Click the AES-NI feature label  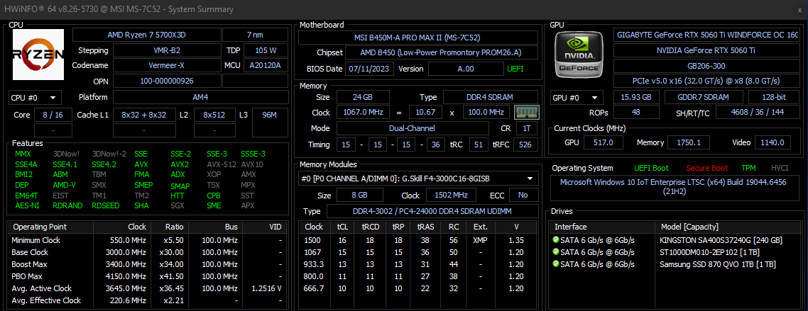pos(26,205)
